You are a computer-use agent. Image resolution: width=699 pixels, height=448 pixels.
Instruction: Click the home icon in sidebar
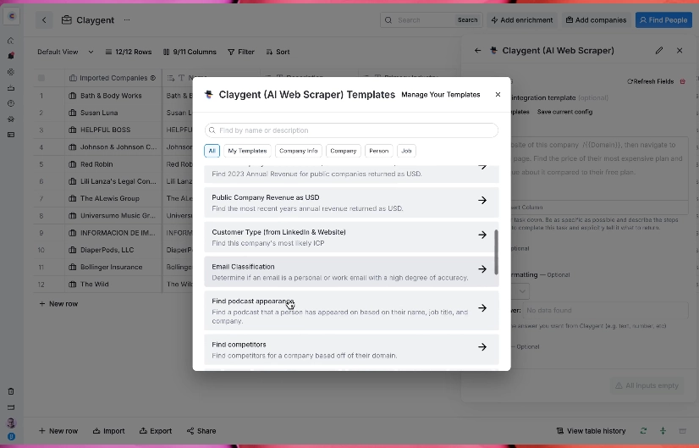(11, 41)
